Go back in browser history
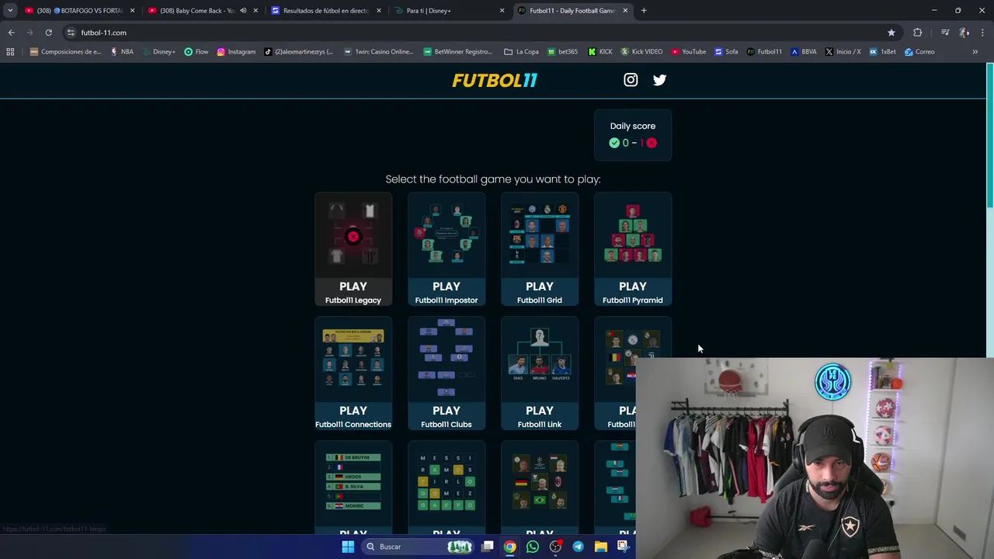Viewport: 994px width, 559px height. click(x=11, y=33)
